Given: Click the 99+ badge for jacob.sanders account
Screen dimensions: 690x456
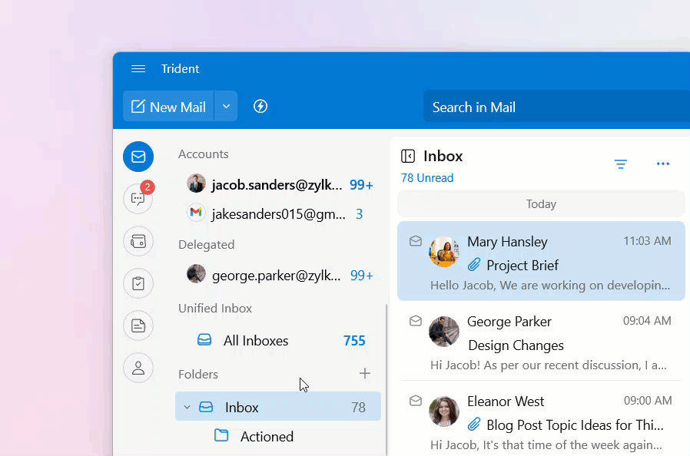Looking at the screenshot, I should pyautogui.click(x=361, y=185).
